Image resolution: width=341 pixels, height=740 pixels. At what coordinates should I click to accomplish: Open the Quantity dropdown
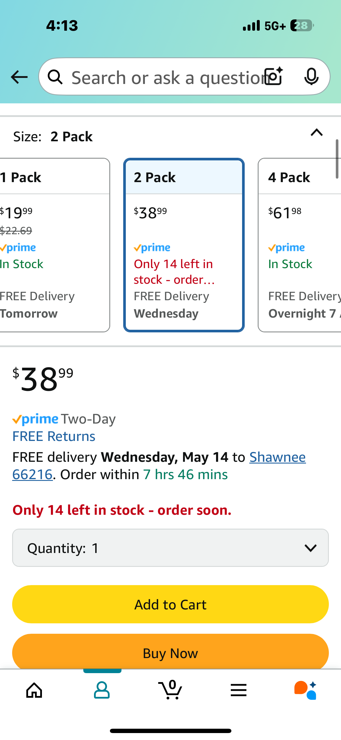click(170, 548)
